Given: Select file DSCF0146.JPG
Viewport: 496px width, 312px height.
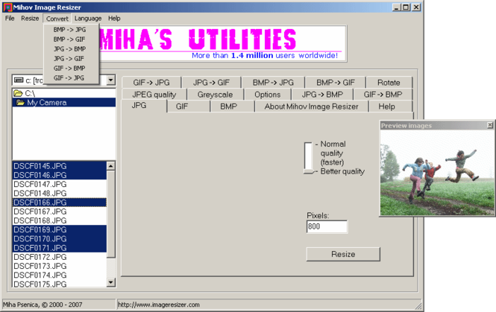Looking at the screenshot, I should (60, 175).
